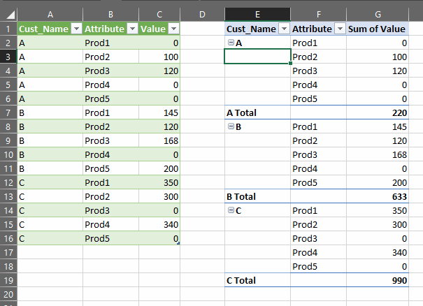The image size is (423, 306).
Task: Click Prod1 in row 12 of column B
Action: 110,182
